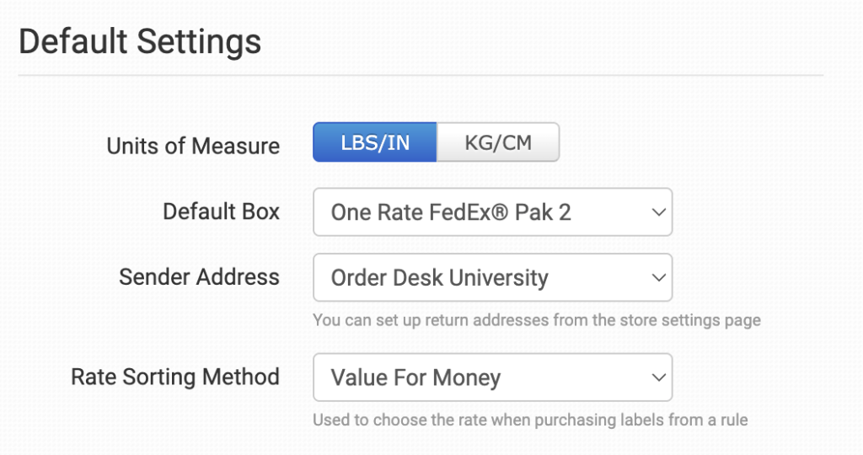The height and width of the screenshot is (455, 863).
Task: Select the LBS/IN units option
Action: [375, 142]
